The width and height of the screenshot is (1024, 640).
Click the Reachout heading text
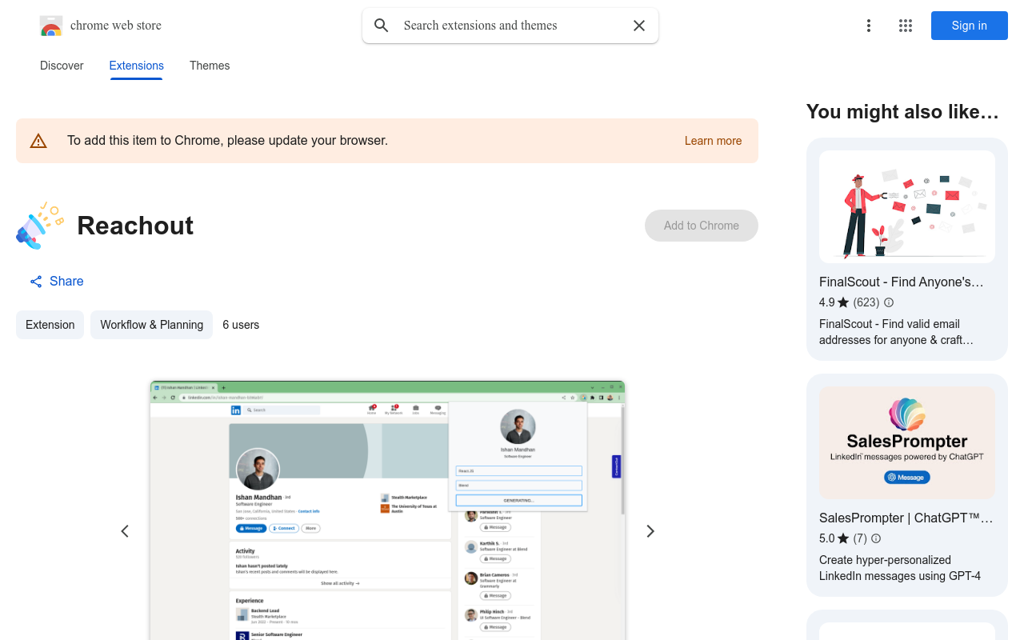pyautogui.click(x=135, y=226)
